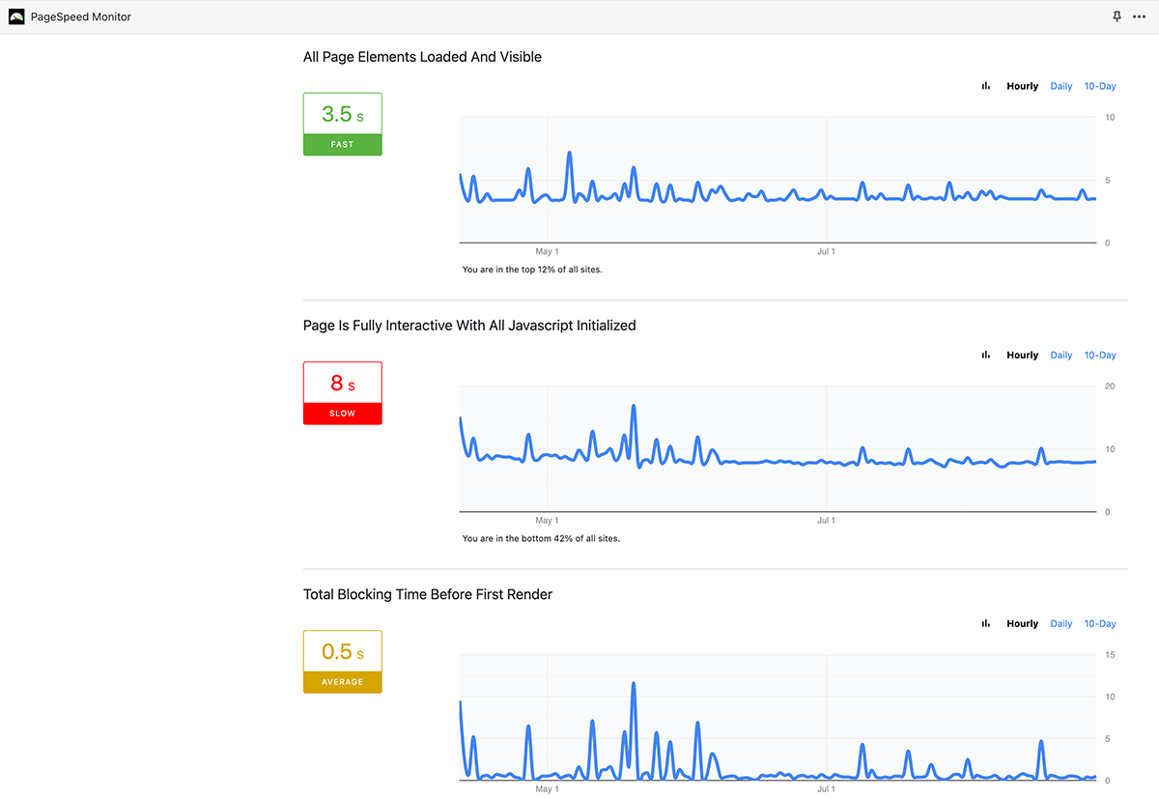Click the red 8 s SLOW score badge
1159x799 pixels.
click(x=343, y=392)
